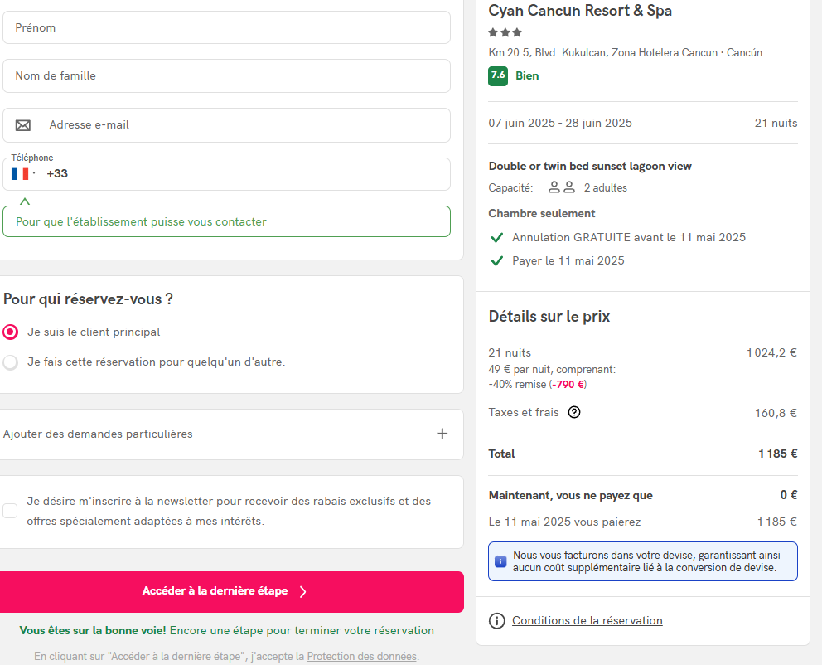Click the blue currency info icon
The height and width of the screenshot is (665, 822).
pyautogui.click(x=500, y=561)
